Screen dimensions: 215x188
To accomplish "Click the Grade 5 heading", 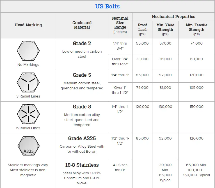I will [82, 75].
